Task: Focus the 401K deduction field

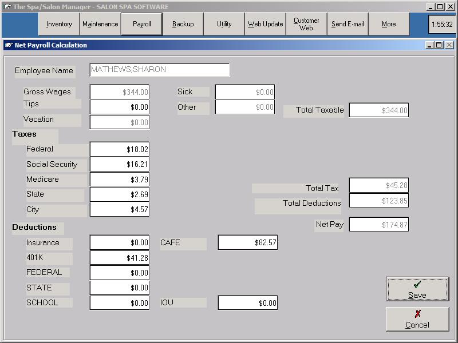Action: pyautogui.click(x=120, y=258)
